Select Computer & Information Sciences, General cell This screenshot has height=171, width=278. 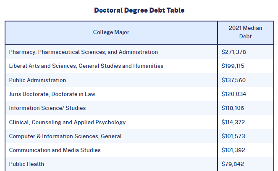pyautogui.click(x=65, y=136)
